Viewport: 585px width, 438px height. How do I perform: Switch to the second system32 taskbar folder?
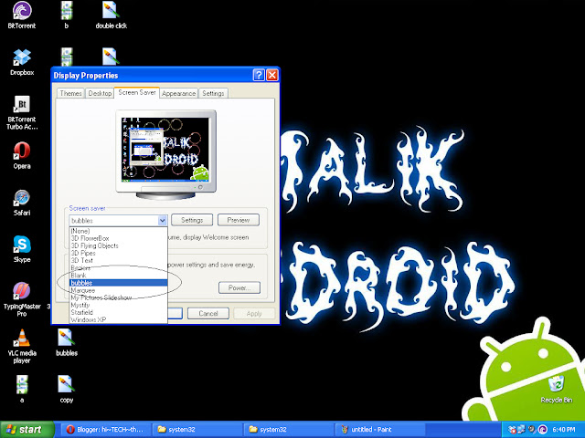pyautogui.click(x=289, y=430)
